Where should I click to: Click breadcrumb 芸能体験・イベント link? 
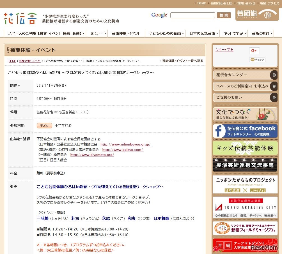click(30, 61)
